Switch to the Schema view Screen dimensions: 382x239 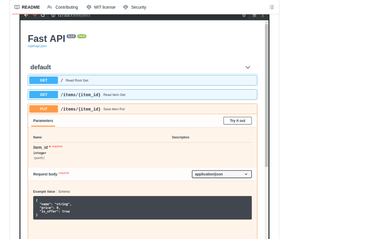64,191
